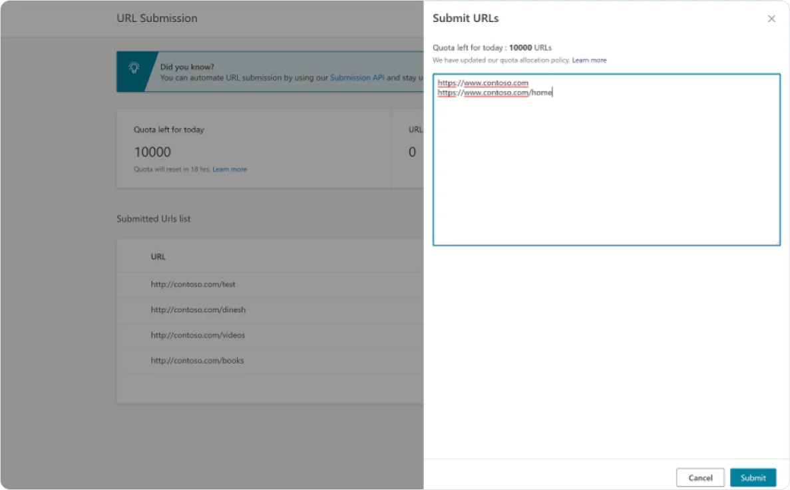Click the Submit URLs panel heading
Image resolution: width=790 pixels, height=490 pixels.
pyautogui.click(x=465, y=18)
